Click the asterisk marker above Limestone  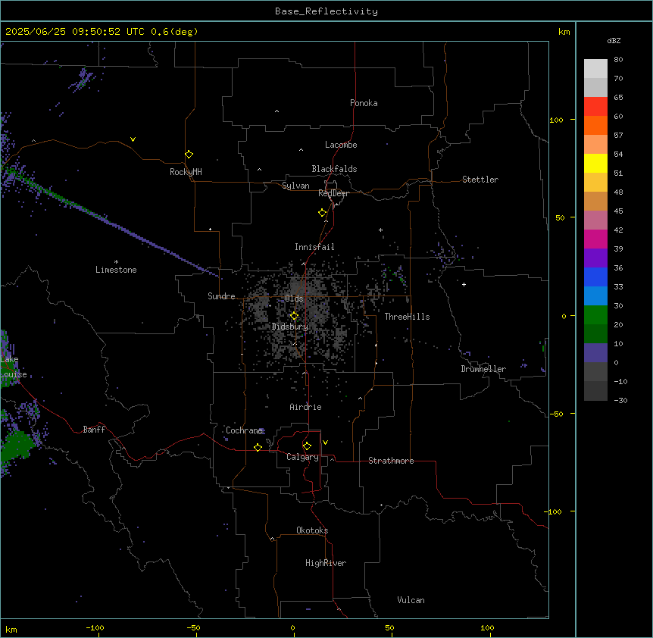coord(116,261)
